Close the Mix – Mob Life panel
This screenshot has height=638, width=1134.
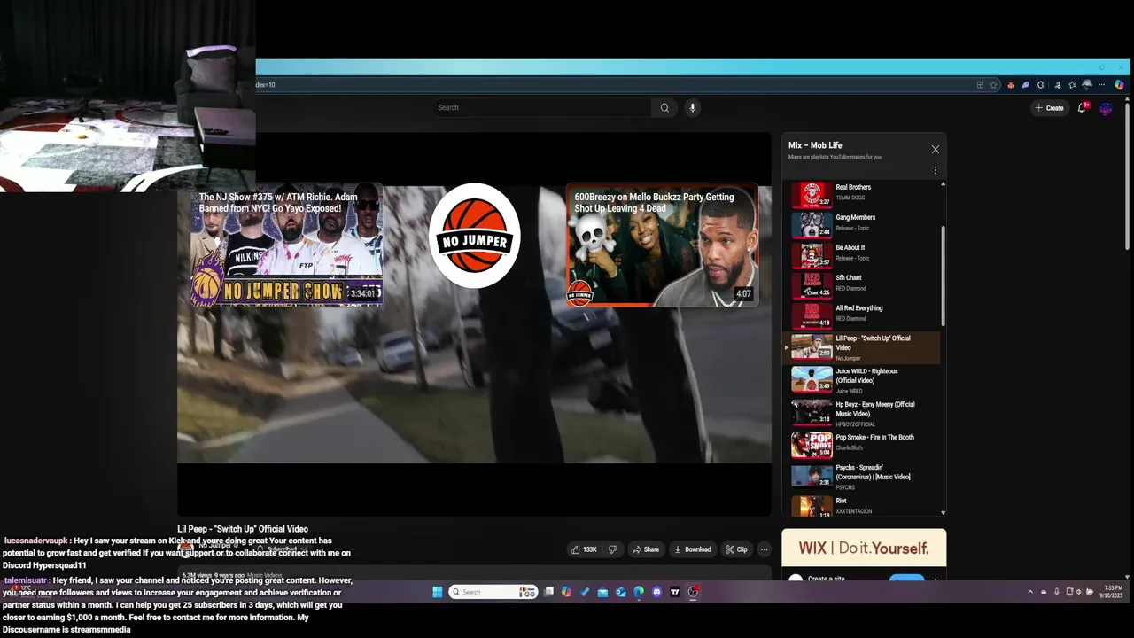[935, 150]
